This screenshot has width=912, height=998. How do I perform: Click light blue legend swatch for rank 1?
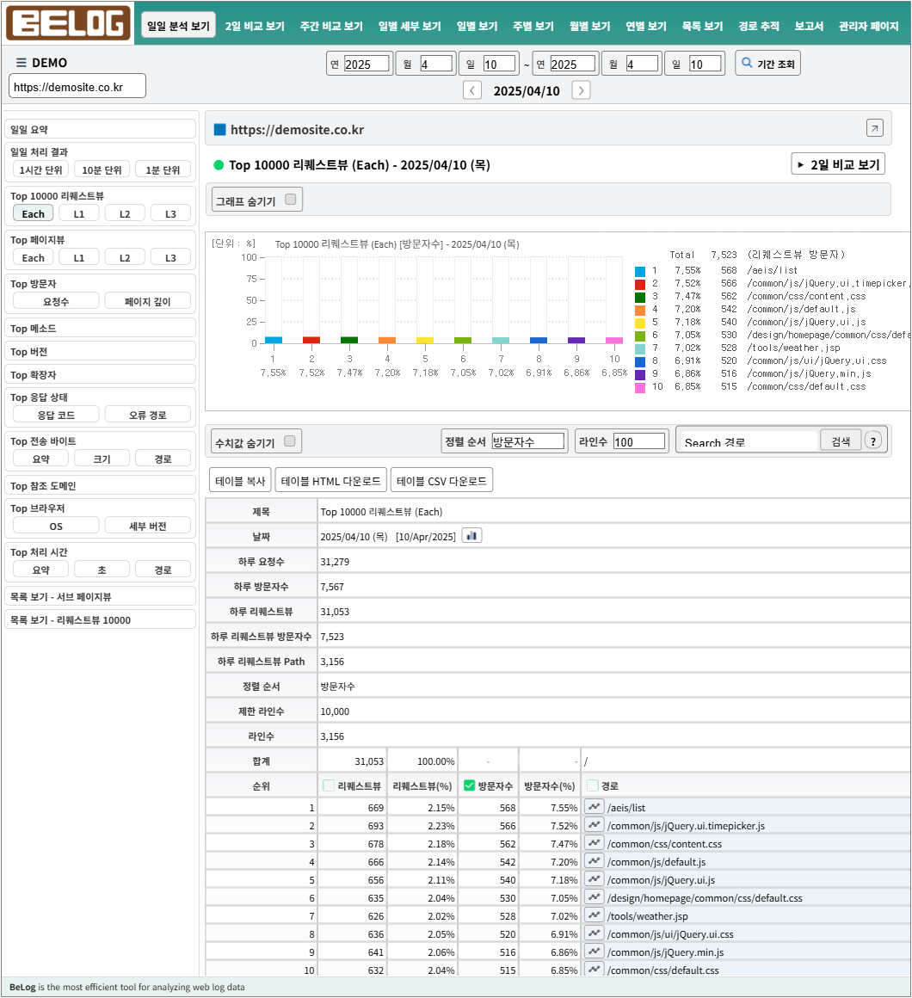pos(640,271)
